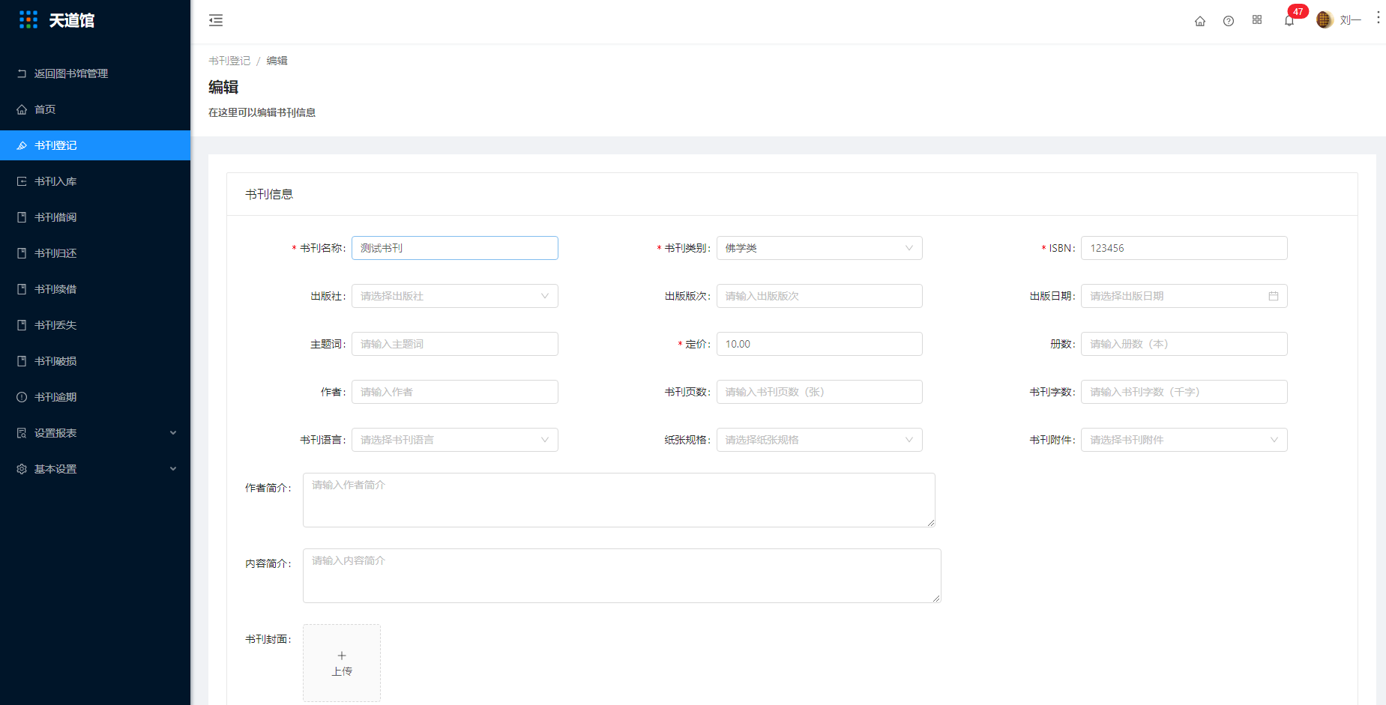Click the 设置报表 report icon

[x=22, y=433]
